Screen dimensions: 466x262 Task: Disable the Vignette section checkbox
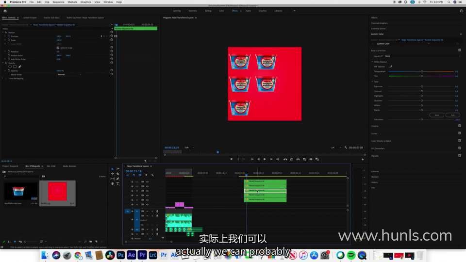(459, 155)
